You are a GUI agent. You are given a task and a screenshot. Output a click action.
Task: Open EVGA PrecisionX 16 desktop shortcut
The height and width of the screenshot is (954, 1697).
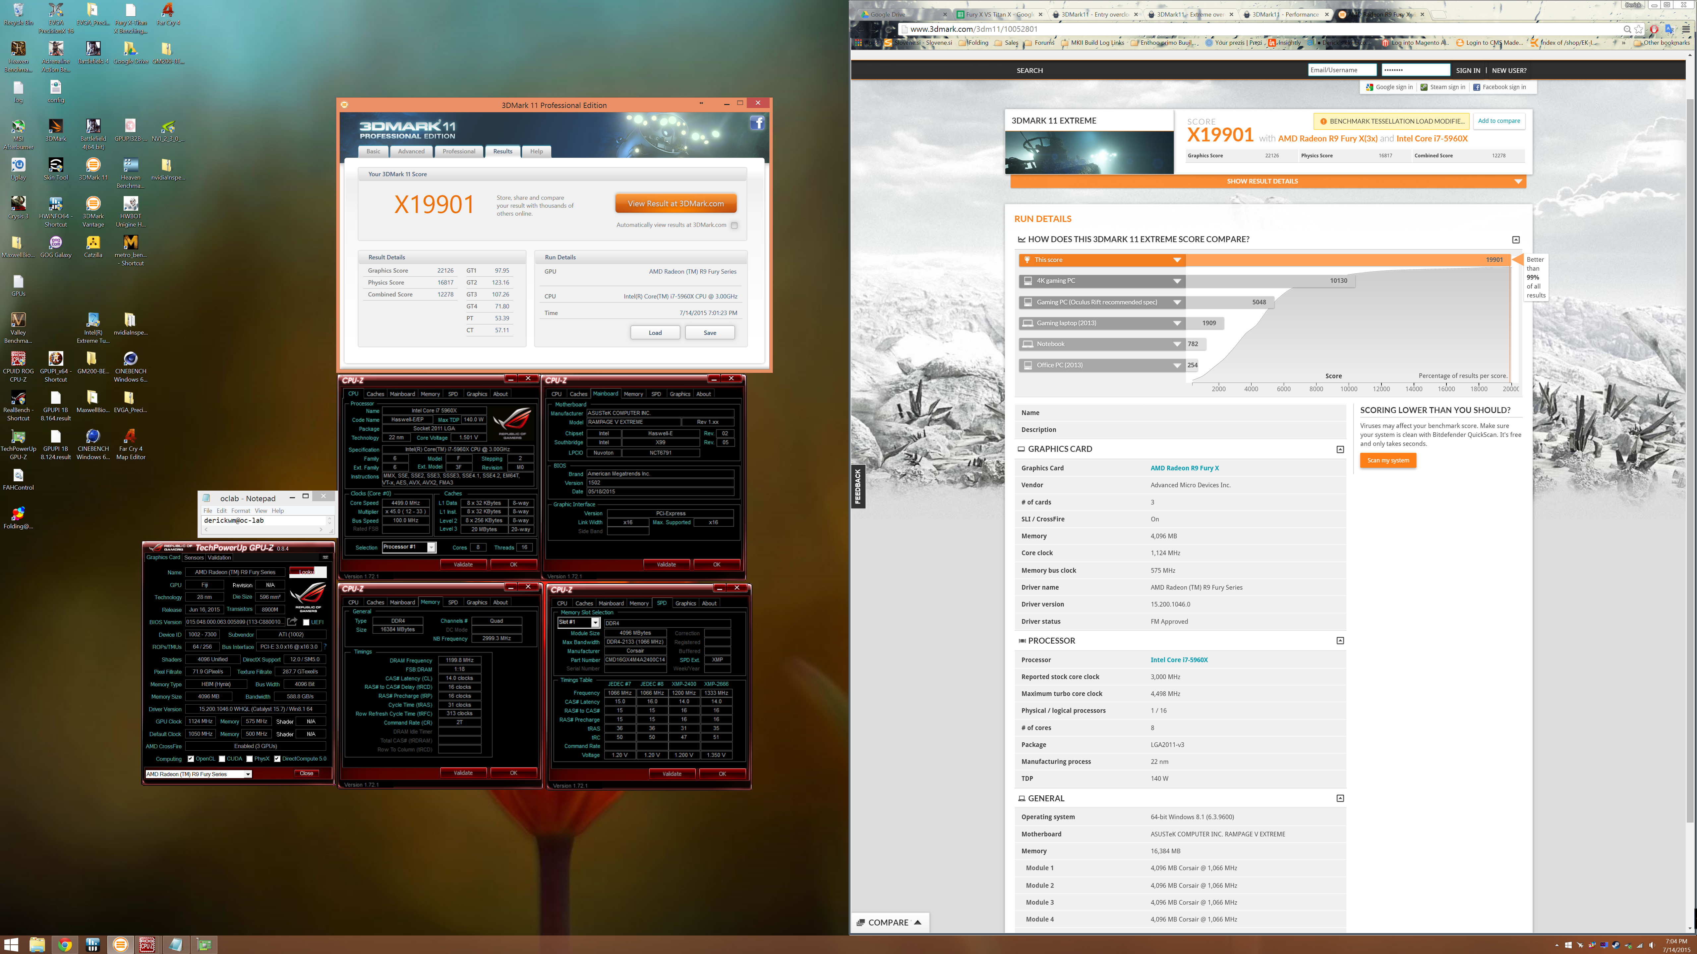56,18
